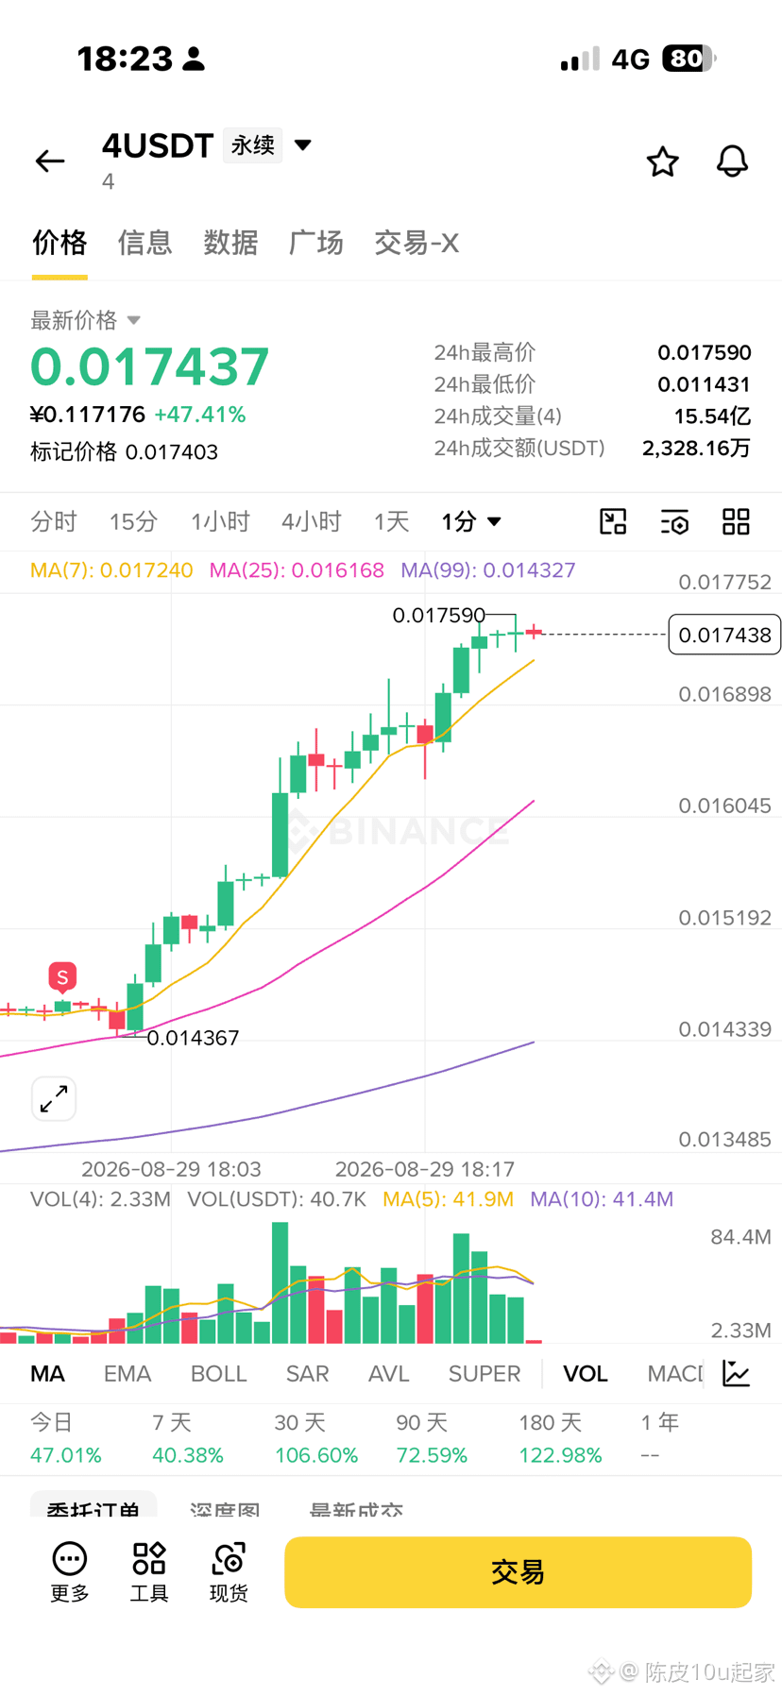The image size is (782, 1696).
Task: Tap the 永续 perpetual tag
Action: point(253,145)
